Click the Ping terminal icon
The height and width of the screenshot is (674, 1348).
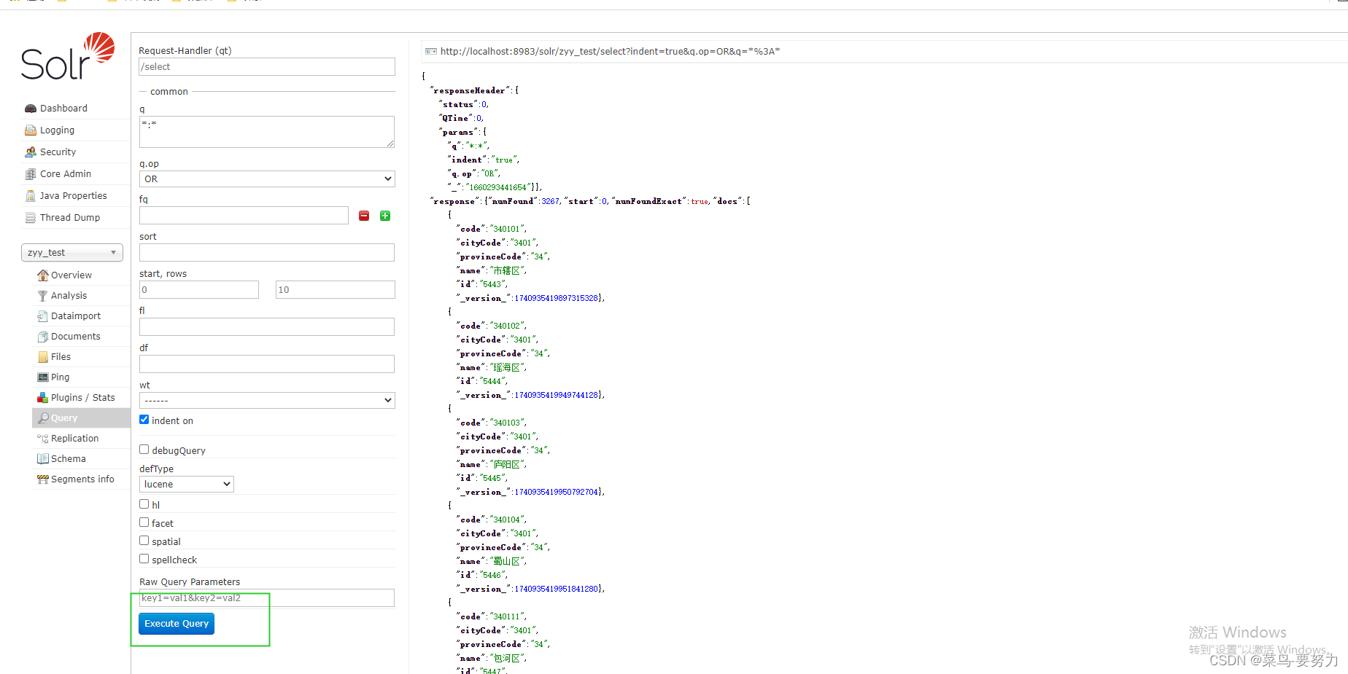tap(43, 377)
